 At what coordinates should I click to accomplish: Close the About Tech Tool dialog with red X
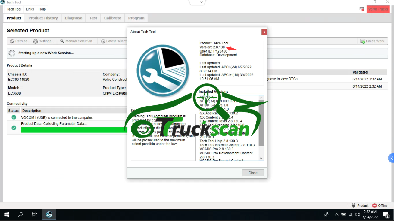(264, 32)
